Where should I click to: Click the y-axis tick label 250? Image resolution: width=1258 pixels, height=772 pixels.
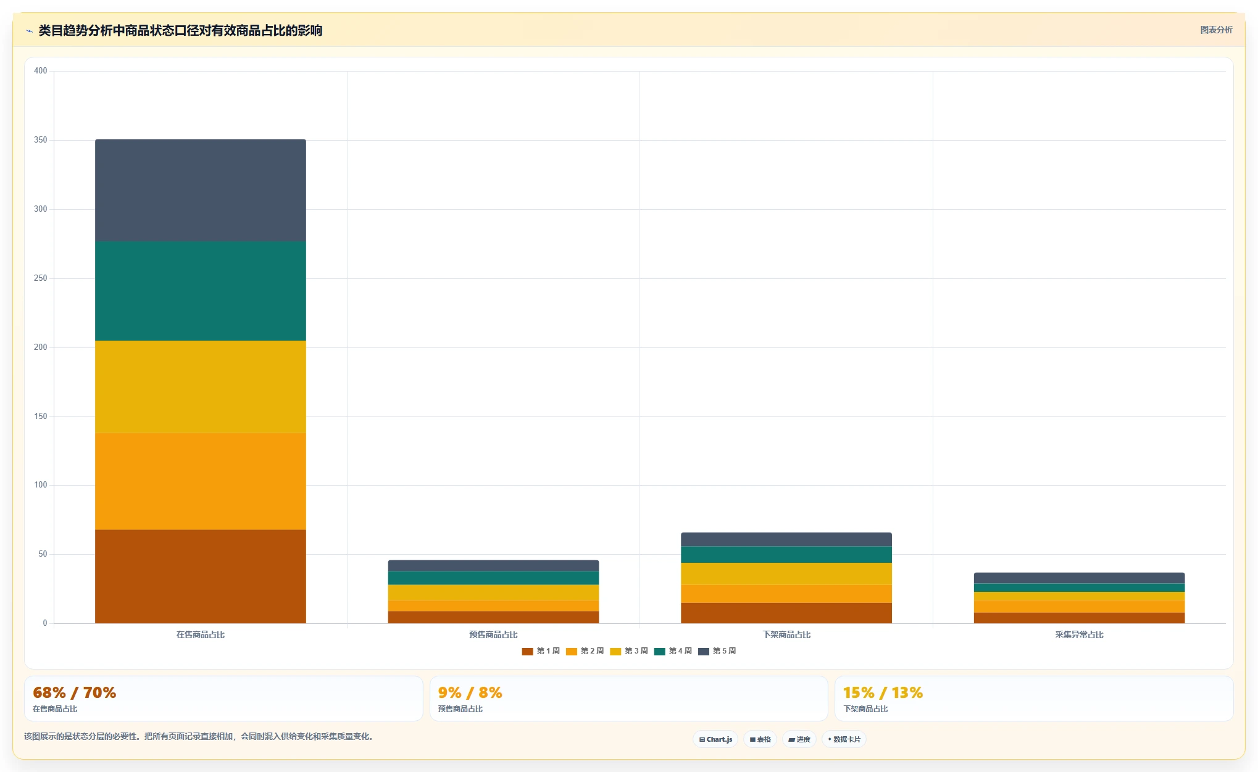(41, 278)
